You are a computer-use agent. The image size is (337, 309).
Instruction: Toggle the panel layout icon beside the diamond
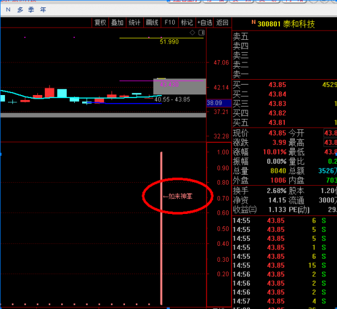coord(202,32)
